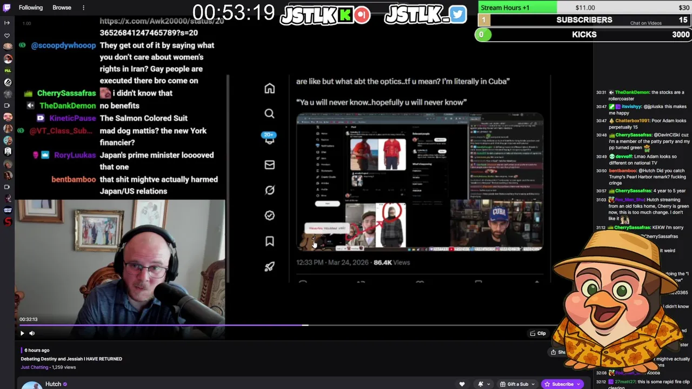Click Chat on Videos header

[646, 23]
